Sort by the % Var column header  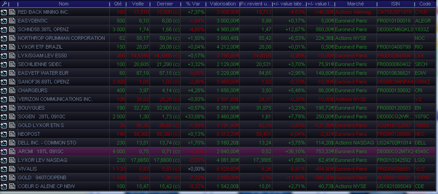(193, 4)
